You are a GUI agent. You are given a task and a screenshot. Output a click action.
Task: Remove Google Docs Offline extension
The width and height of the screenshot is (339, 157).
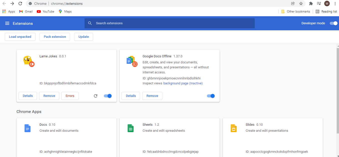[x=152, y=96]
